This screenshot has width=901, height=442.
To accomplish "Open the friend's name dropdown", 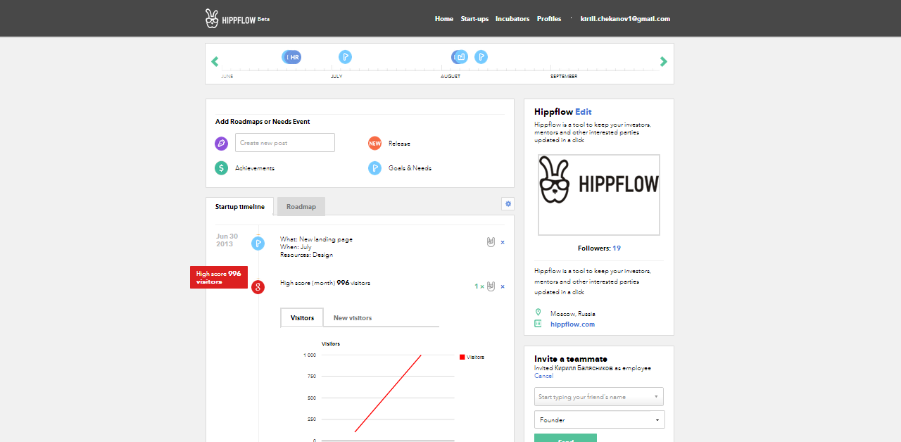I will coord(599,396).
